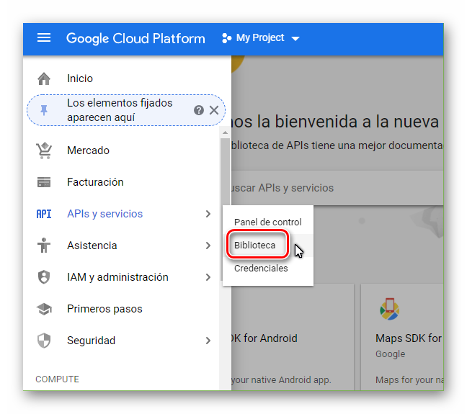The image size is (467, 414).
Task: Expand APIs y servicios submenu arrow
Action: (x=208, y=214)
